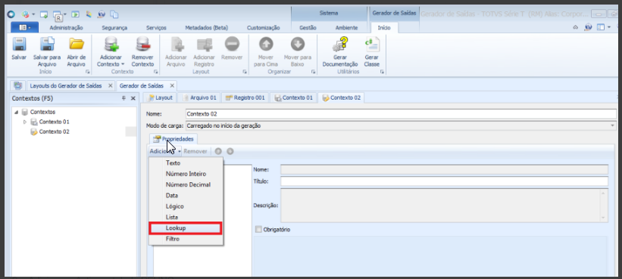Open the Modo de carga dropdown
Screen dimensions: 622x279
coord(613,126)
